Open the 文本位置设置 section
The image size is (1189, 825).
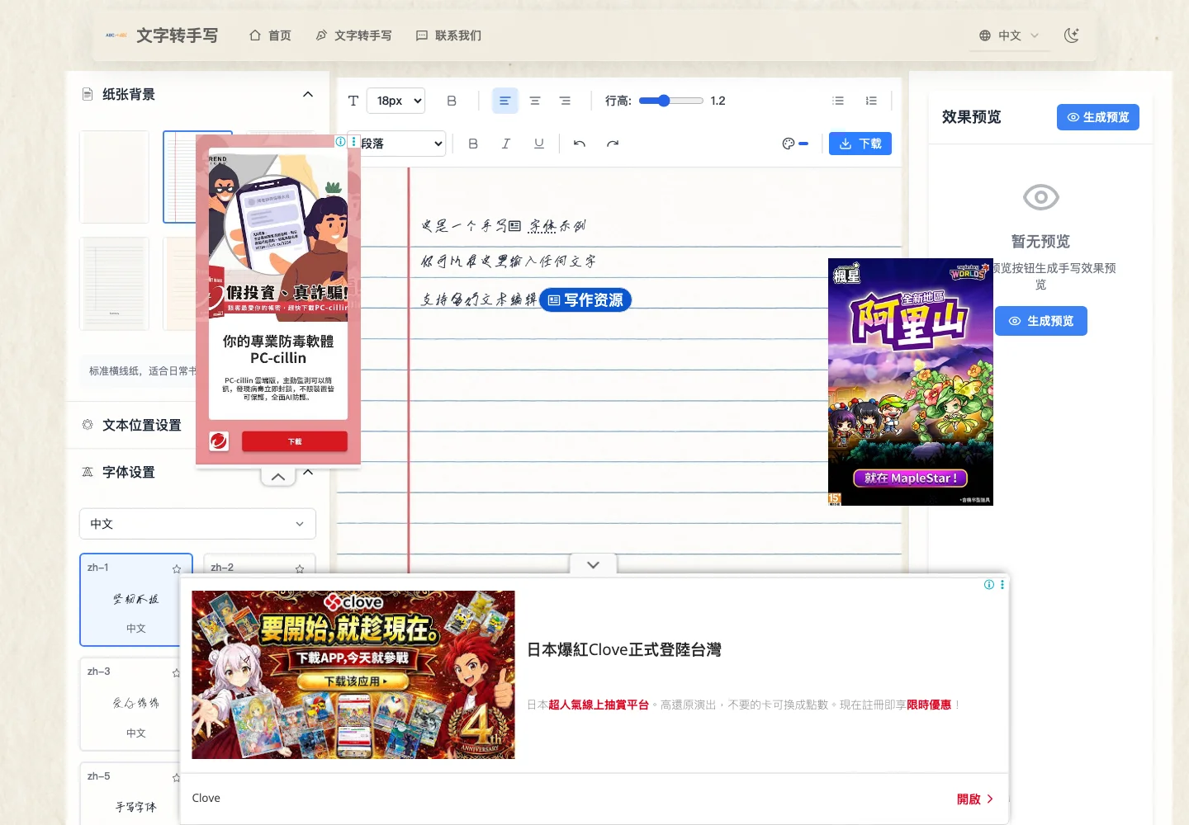coord(141,425)
